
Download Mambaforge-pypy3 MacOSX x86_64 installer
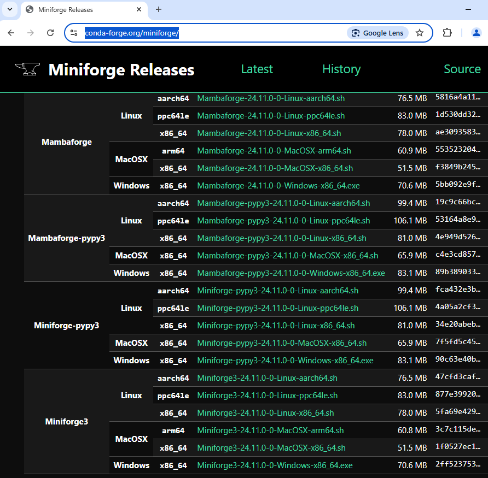[x=288, y=256]
